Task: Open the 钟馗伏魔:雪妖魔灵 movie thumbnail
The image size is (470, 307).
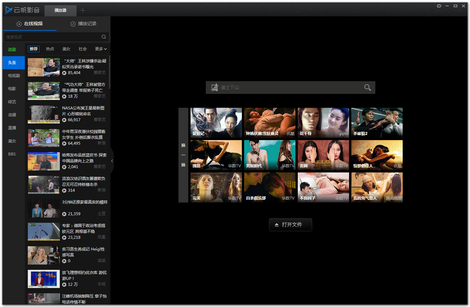Action: point(270,123)
